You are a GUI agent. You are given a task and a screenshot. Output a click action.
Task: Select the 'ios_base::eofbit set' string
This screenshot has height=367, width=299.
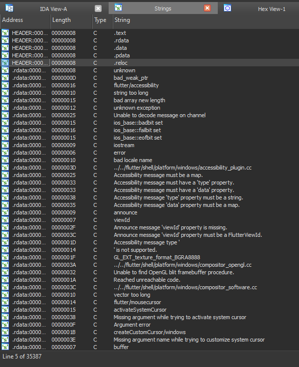click(x=138, y=138)
